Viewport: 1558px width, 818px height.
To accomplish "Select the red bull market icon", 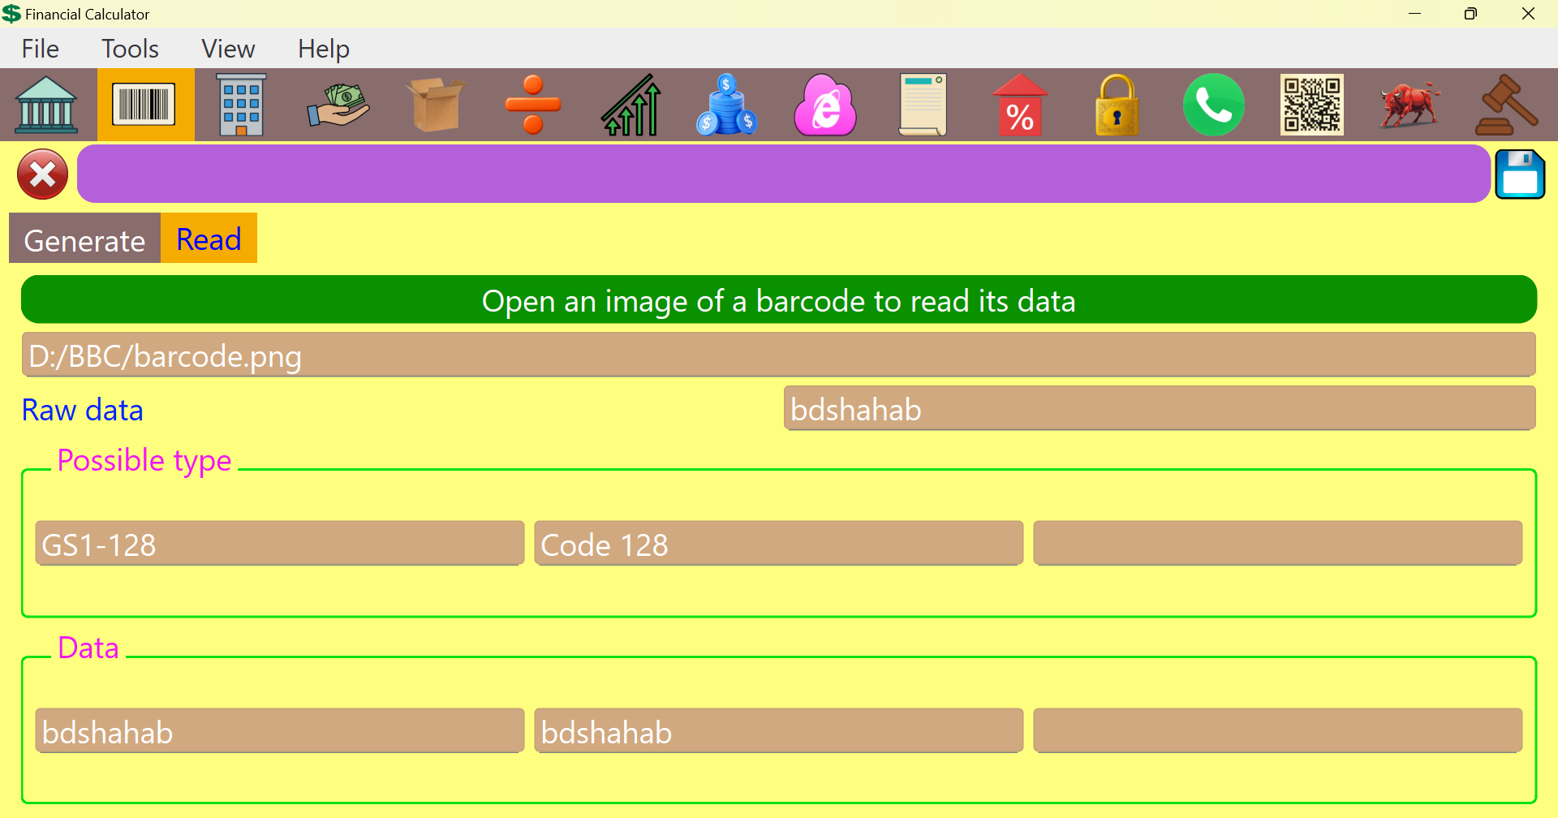I will (1410, 105).
